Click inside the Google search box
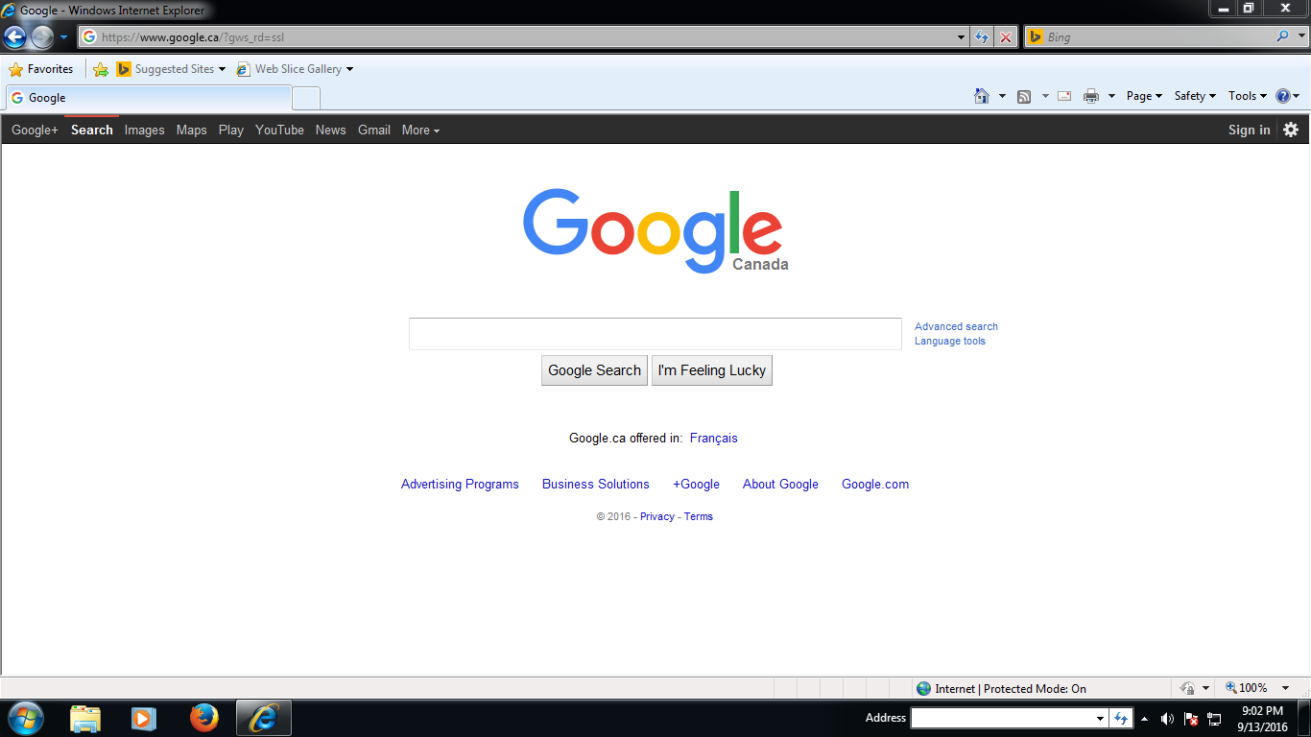The image size is (1311, 737). click(x=655, y=334)
